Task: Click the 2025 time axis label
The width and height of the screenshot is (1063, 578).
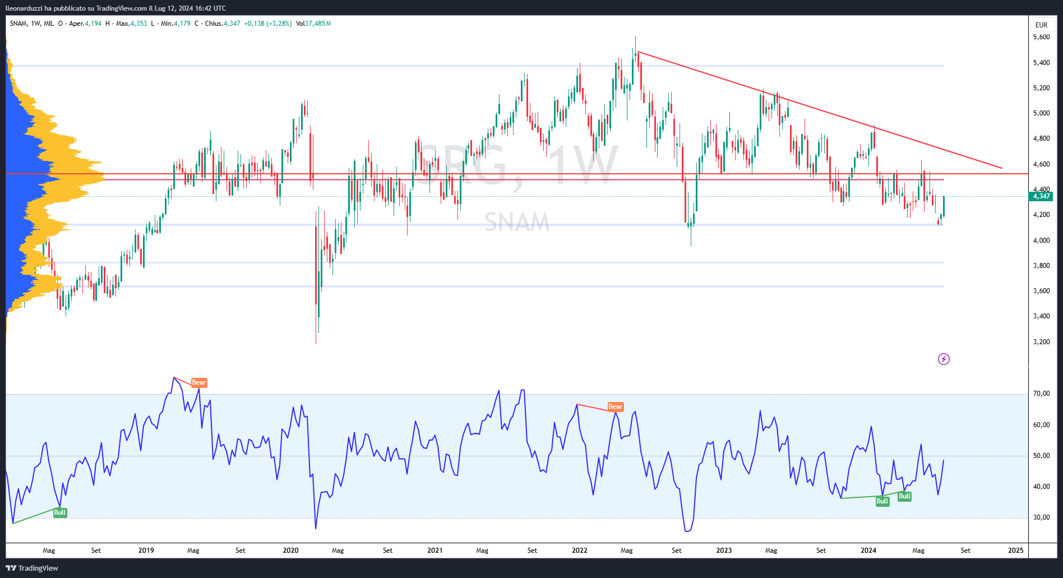Action: point(1016,551)
